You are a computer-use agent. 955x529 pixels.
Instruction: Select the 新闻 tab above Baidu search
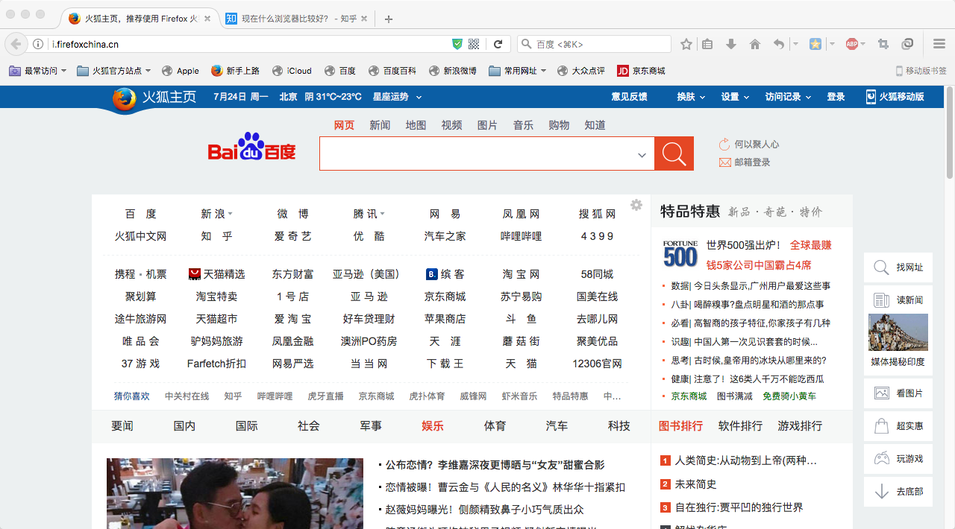[380, 125]
